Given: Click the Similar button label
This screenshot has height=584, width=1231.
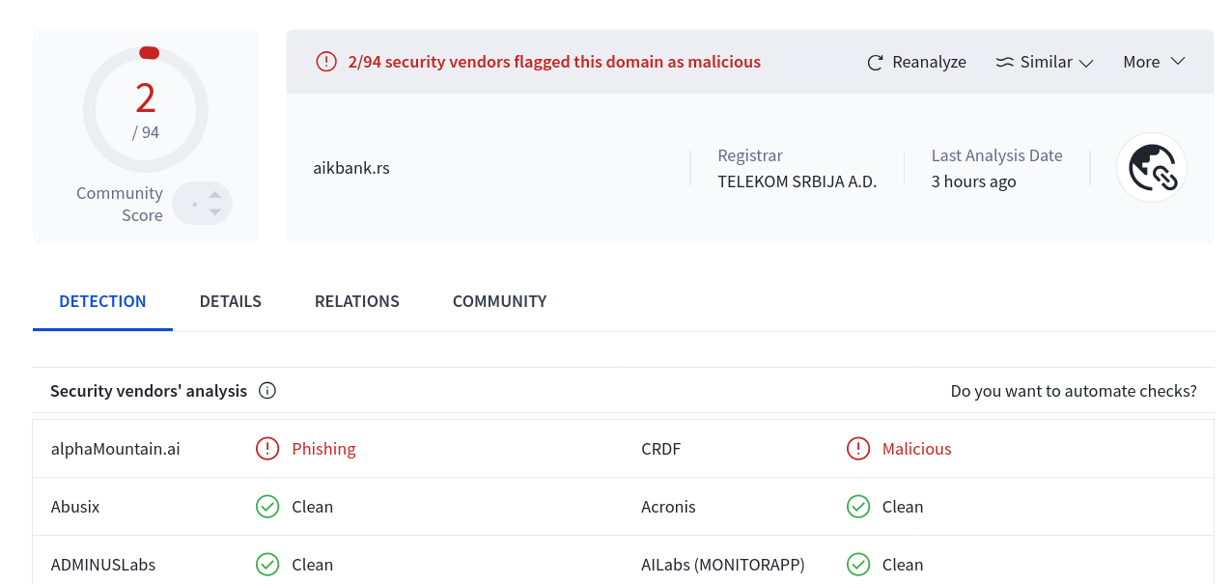Looking at the screenshot, I should 1047,62.
